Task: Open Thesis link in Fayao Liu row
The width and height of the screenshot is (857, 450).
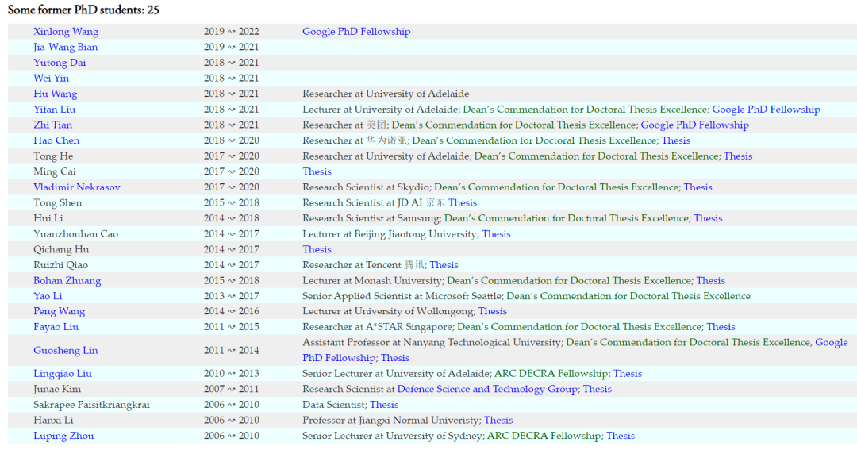Action: (721, 327)
